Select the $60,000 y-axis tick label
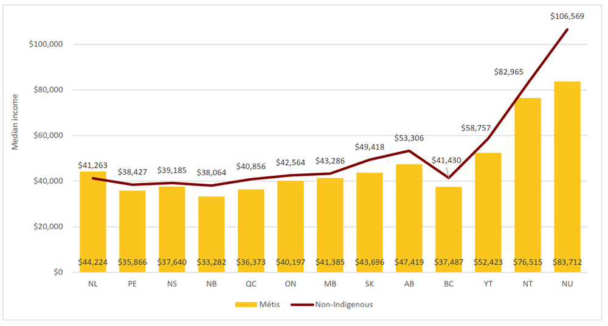Image resolution: width=608 pixels, height=326 pixels. (55, 136)
